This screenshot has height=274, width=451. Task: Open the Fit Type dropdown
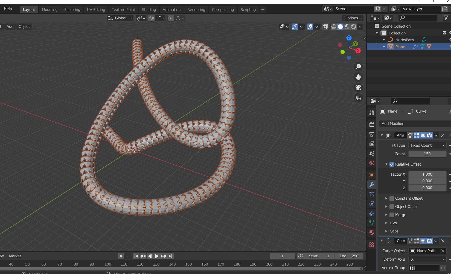pos(427,145)
